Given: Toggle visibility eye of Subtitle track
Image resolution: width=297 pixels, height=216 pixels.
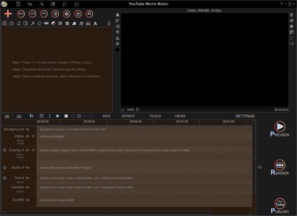Looking at the screenshot, I should pyautogui.click(x=28, y=187).
